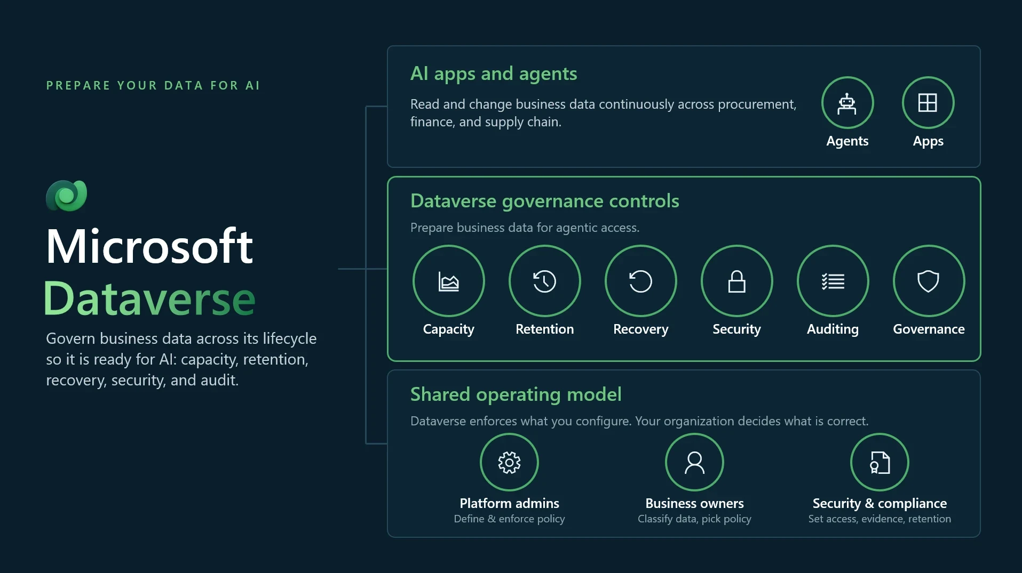Select the Governance shield icon
Image resolution: width=1022 pixels, height=573 pixels.
point(929,281)
